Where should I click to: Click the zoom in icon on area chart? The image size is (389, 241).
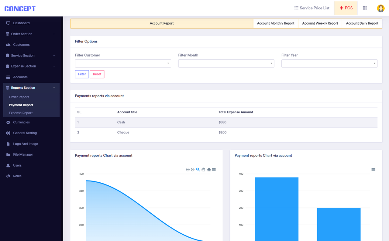188,170
